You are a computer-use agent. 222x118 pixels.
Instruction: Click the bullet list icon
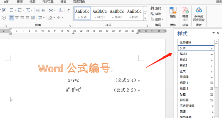click(x=11, y=10)
